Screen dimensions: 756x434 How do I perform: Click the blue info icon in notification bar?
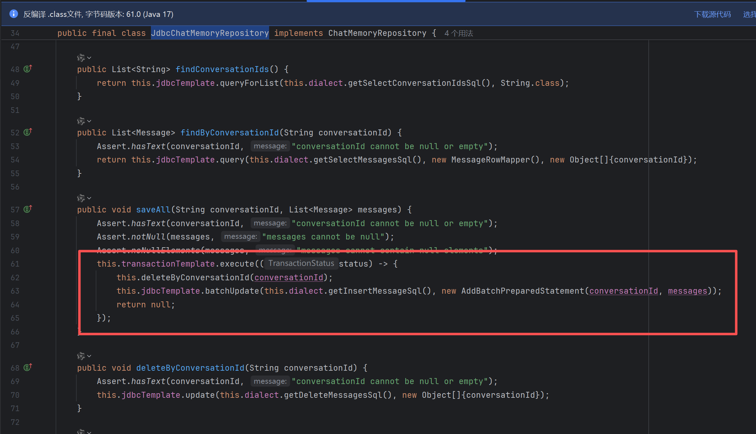13,14
